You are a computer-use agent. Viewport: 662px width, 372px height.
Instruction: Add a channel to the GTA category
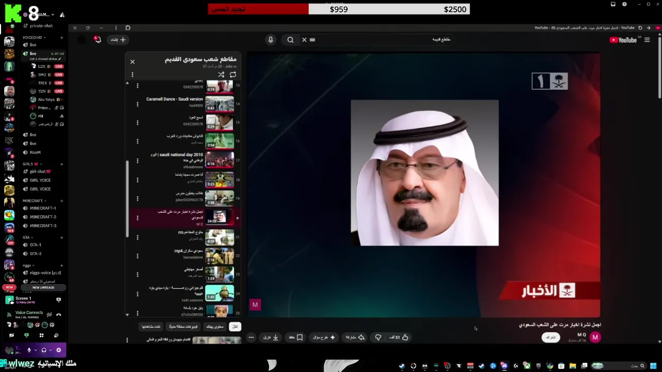(62, 238)
